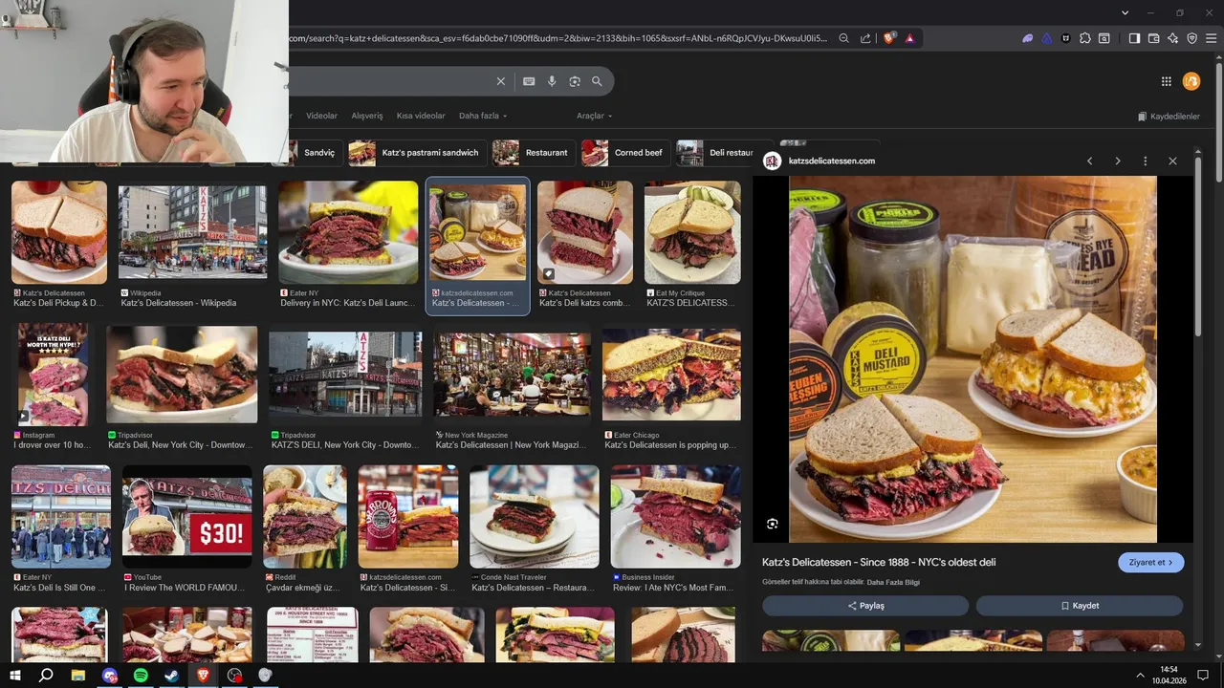The height and width of the screenshot is (688, 1224).
Task: Open preview panel three-dot options
Action: coord(1145,161)
